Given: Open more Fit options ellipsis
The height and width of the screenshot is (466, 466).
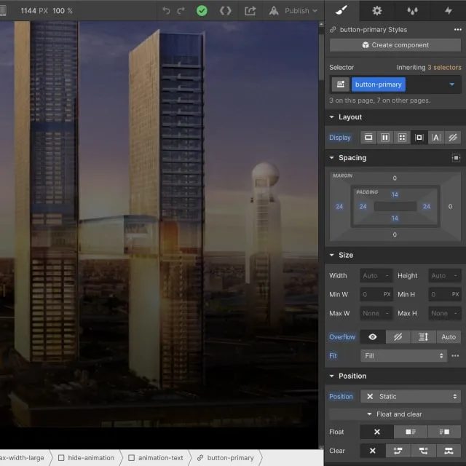Looking at the screenshot, I should pos(455,356).
